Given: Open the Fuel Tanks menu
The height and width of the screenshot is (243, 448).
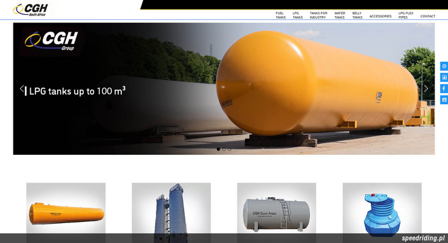Looking at the screenshot, I should coord(280,15).
